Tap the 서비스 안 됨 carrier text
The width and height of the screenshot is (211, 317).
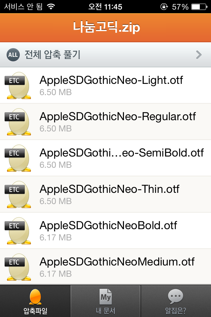[23, 7]
